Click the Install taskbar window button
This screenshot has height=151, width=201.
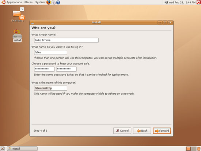click(x=22, y=149)
